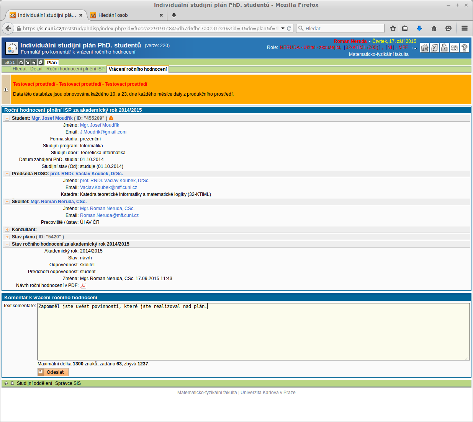The width and height of the screenshot is (473, 422).
Task: Click the status value "návrh"
Action: [86, 258]
